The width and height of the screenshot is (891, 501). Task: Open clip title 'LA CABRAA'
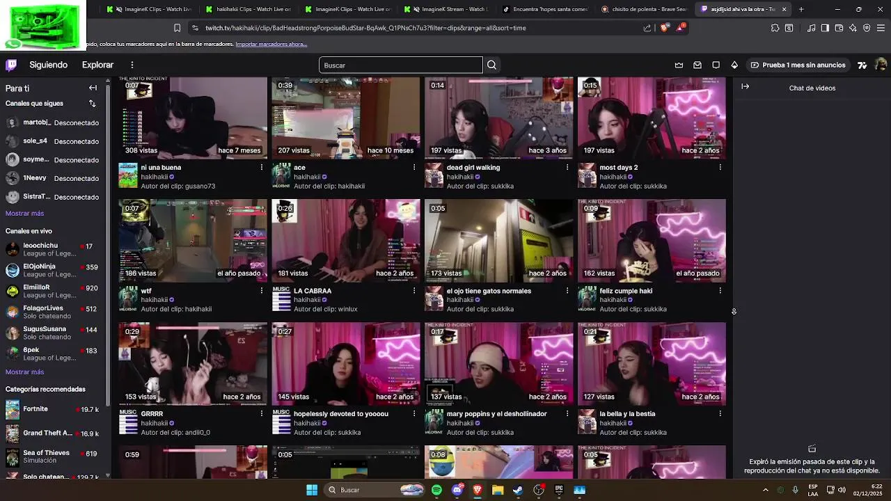pyautogui.click(x=313, y=291)
